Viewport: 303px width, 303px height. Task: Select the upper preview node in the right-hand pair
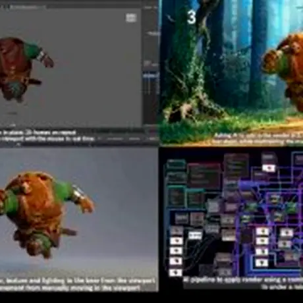pos(287,233)
